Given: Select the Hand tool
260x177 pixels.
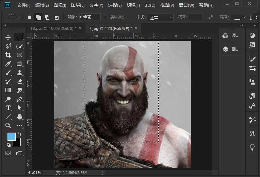Looking at the screenshot, I should (x=19, y=117).
